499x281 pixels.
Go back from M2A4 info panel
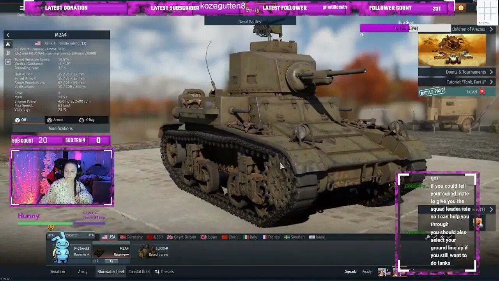click(x=8, y=35)
